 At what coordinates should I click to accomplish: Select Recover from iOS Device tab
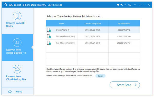[17, 21]
